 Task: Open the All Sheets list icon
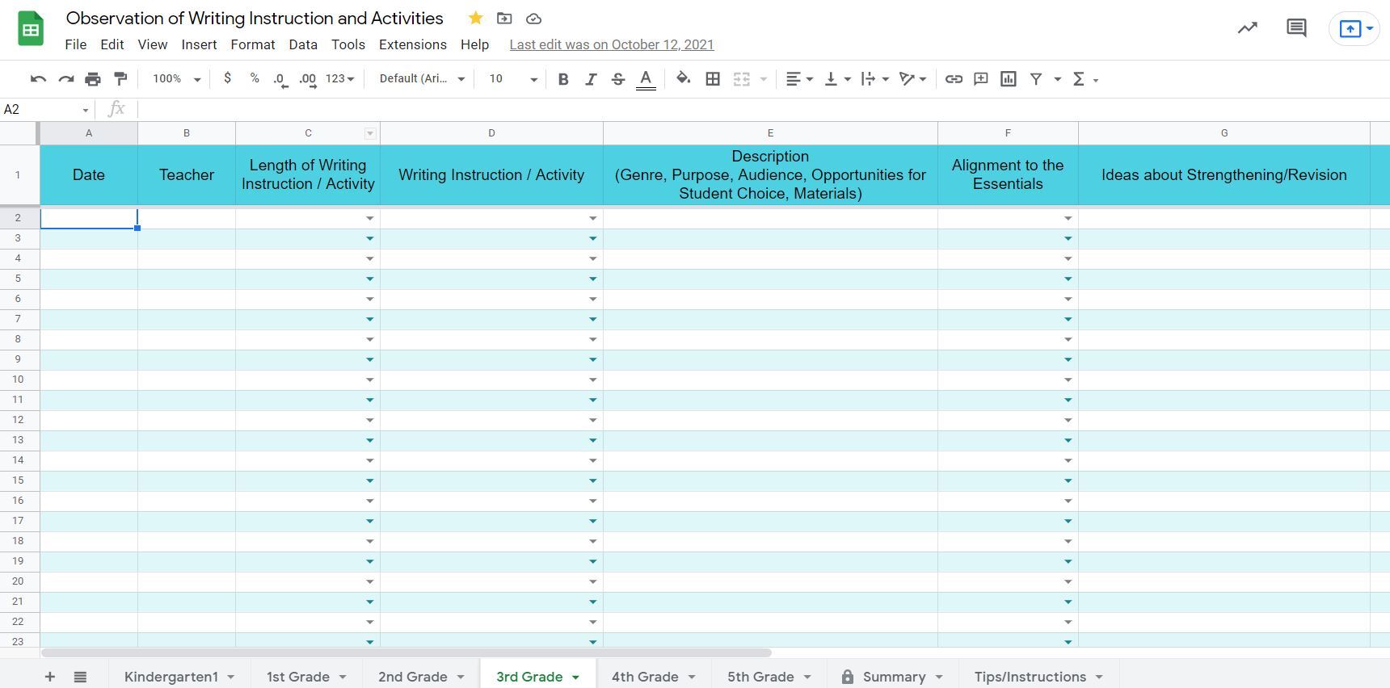tap(80, 677)
